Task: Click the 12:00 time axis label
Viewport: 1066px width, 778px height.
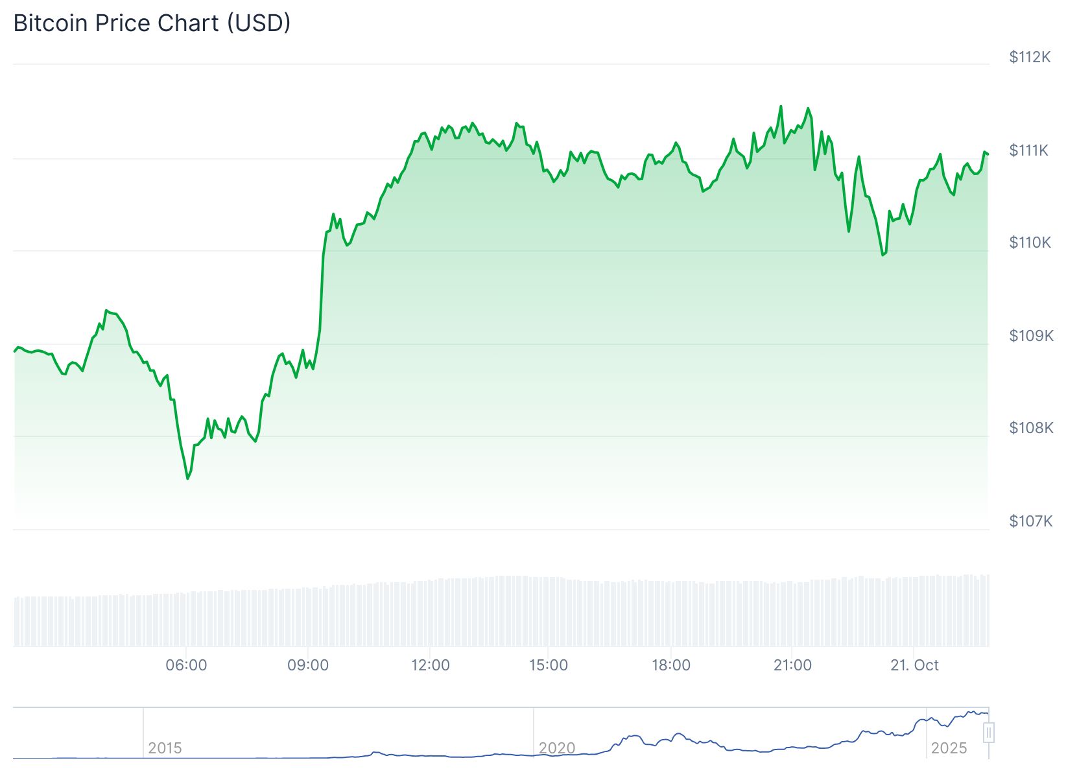Action: (431, 665)
